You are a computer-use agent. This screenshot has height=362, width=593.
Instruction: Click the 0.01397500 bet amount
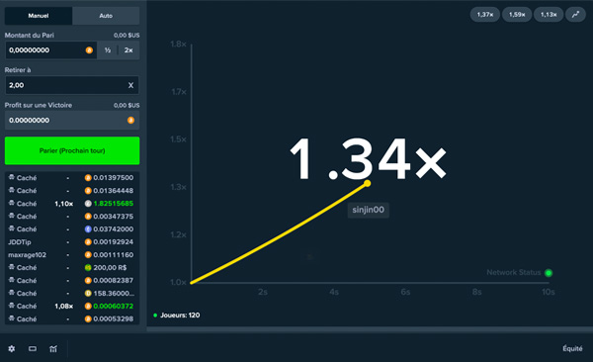(x=114, y=178)
